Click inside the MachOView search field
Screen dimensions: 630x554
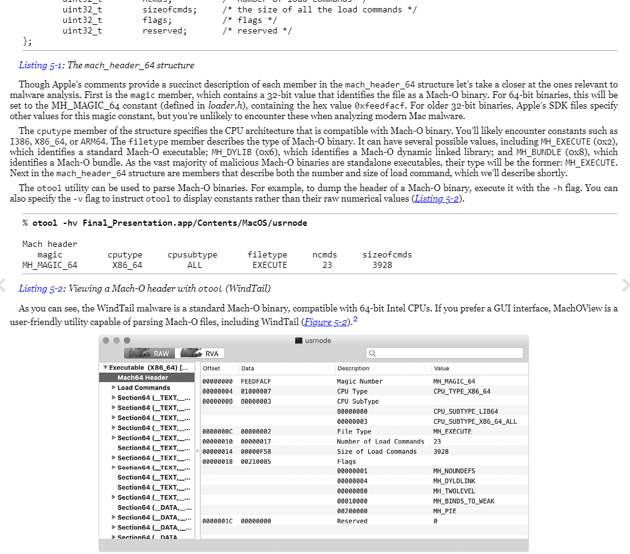pyautogui.click(x=446, y=354)
